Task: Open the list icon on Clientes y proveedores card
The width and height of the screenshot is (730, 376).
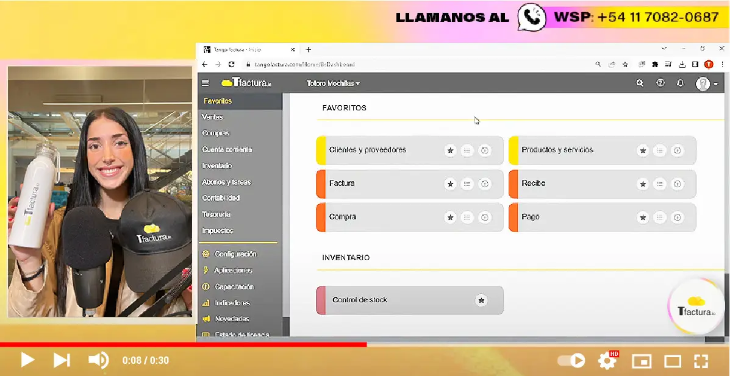Action: point(467,151)
